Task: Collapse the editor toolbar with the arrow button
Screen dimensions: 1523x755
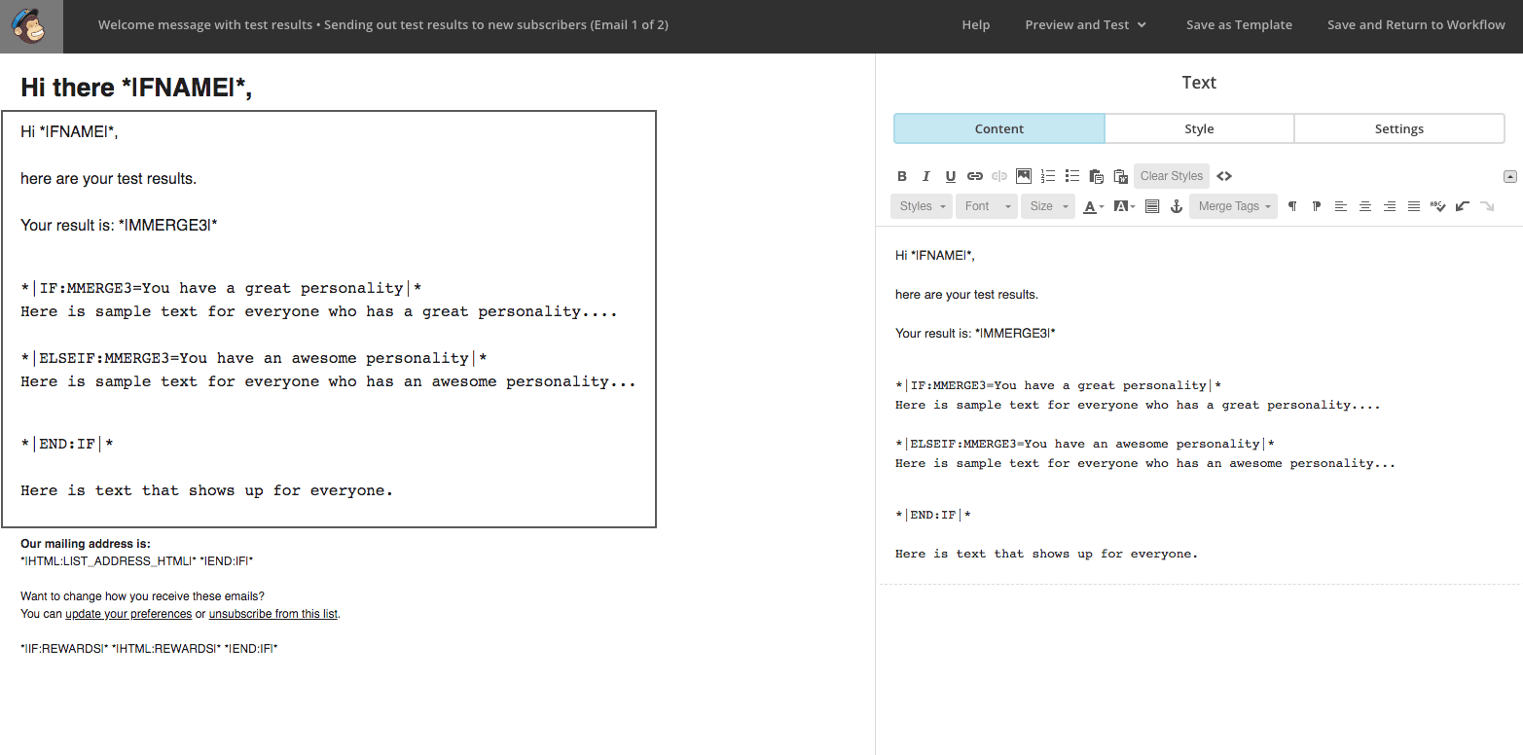Action: pyautogui.click(x=1510, y=176)
